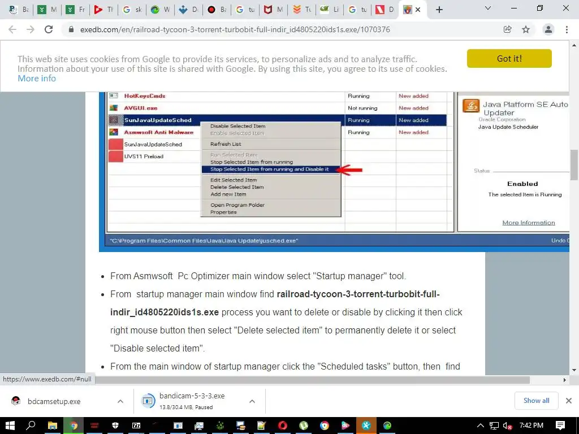Open the green bug app in taskbar

pos(220,426)
